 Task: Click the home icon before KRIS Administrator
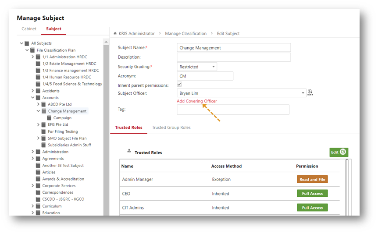pos(115,33)
